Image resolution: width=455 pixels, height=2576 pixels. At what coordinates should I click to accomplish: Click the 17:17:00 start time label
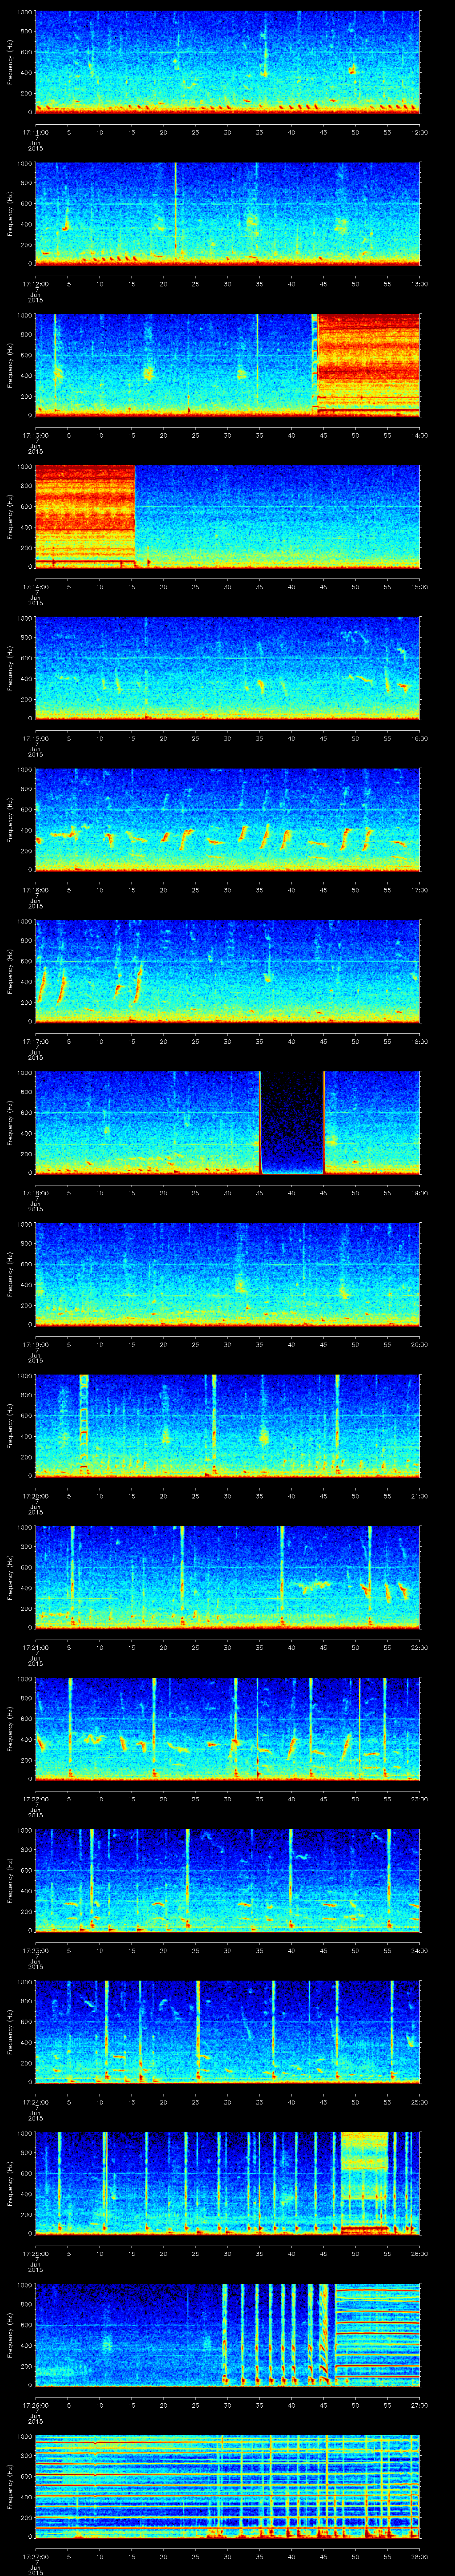pyautogui.click(x=35, y=1041)
